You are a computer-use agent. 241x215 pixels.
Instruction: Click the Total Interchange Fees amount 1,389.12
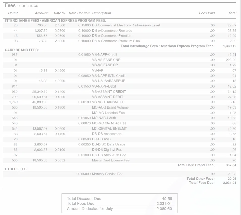230,46
